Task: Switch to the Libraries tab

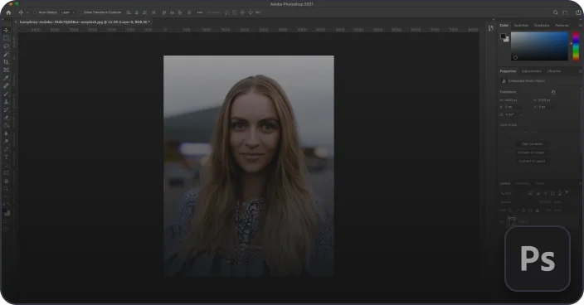Action: tap(554, 71)
